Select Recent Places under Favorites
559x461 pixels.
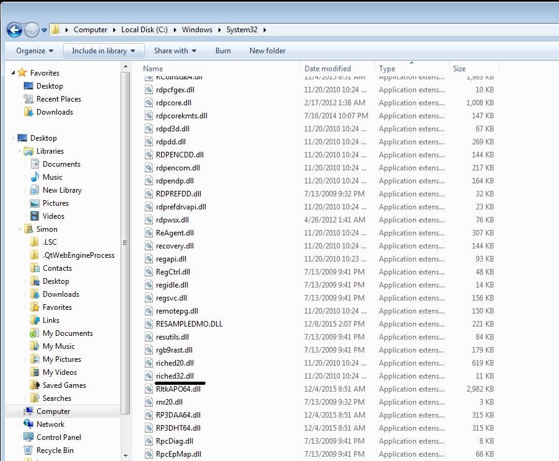[58, 99]
